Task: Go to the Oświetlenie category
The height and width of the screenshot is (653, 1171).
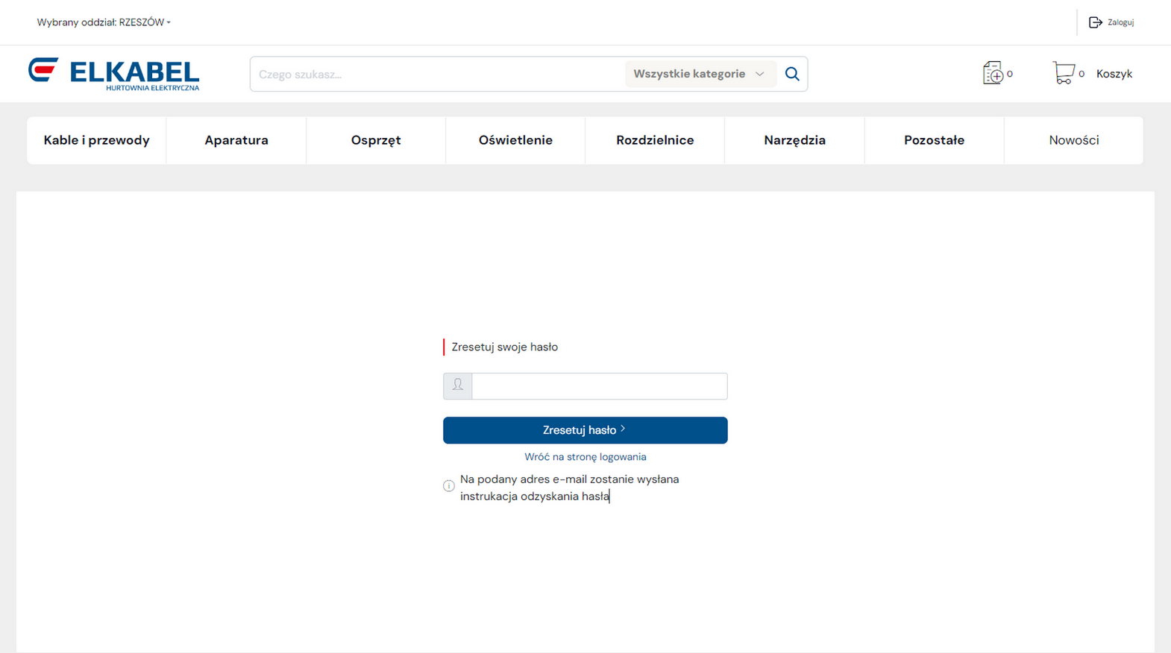Action: [x=515, y=140]
